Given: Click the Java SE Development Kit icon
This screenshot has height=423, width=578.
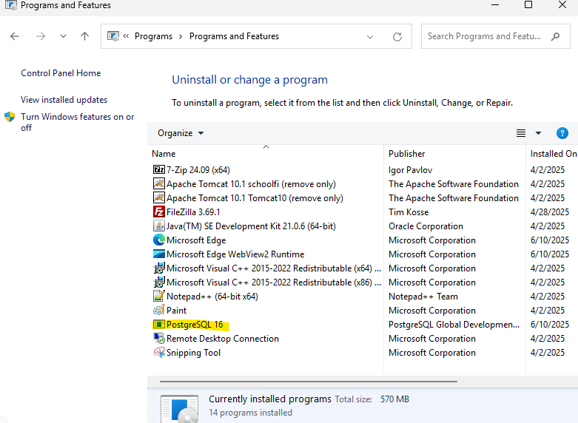Looking at the screenshot, I should click(x=159, y=226).
